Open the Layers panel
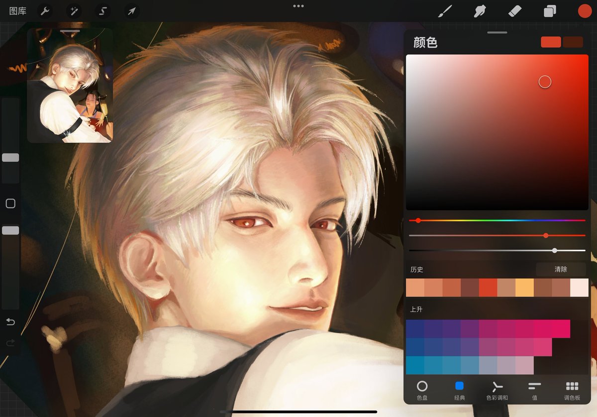 (x=549, y=10)
